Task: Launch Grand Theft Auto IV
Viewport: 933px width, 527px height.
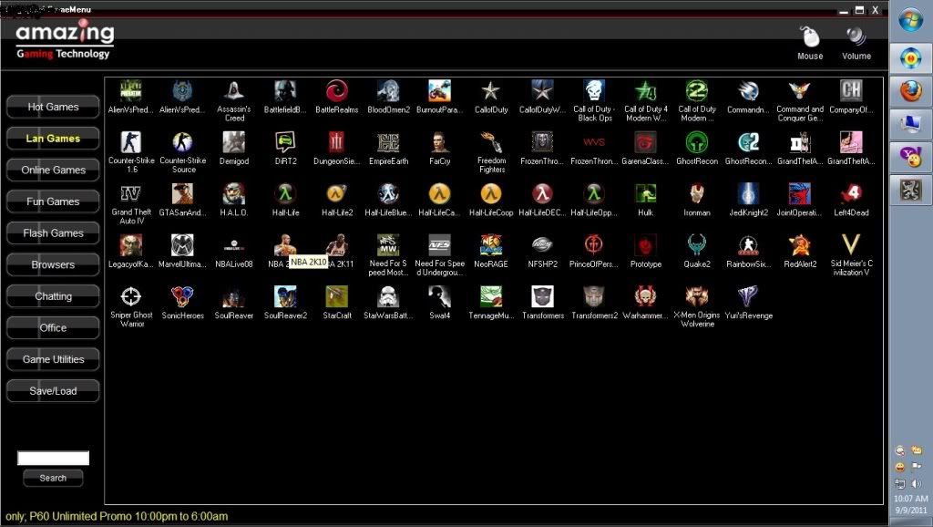Action: (x=131, y=194)
